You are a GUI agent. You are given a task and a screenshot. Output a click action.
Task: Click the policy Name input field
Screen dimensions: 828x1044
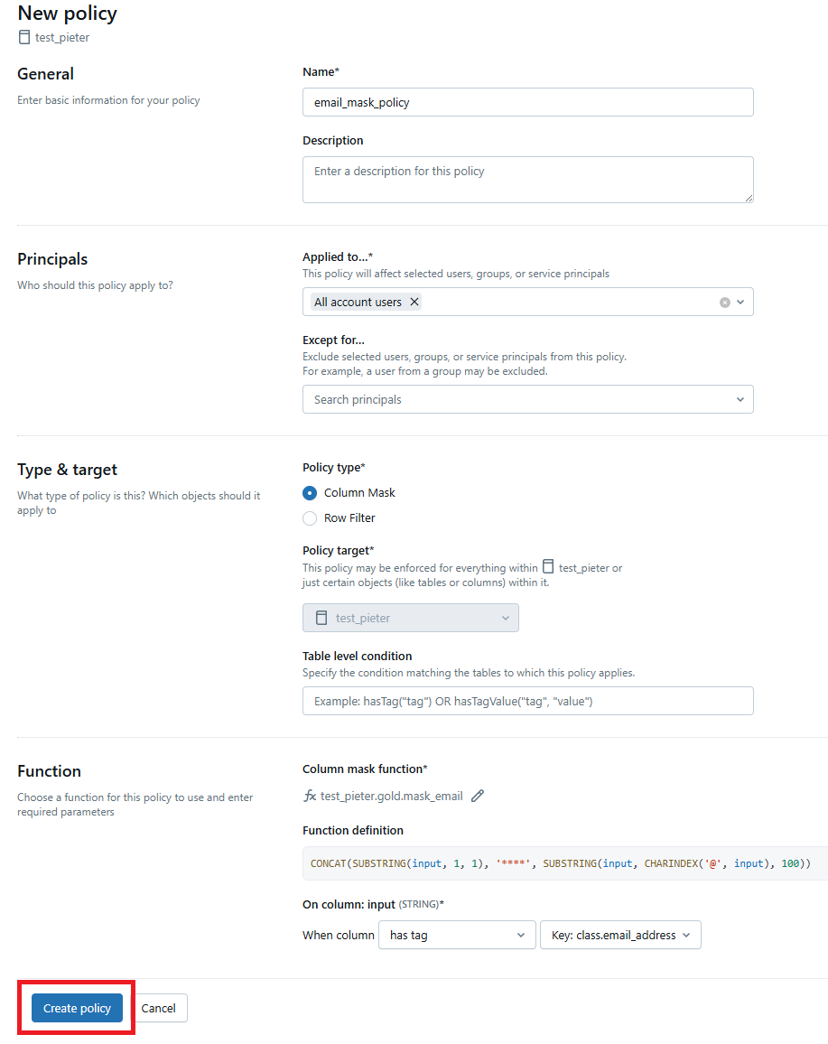527,102
